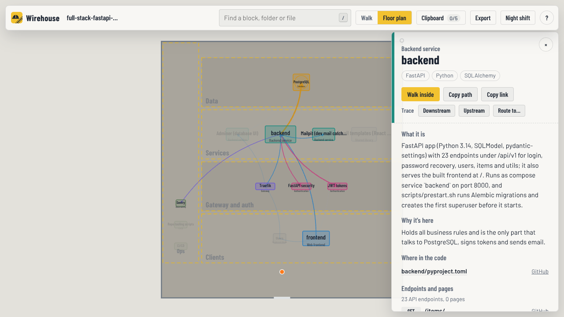Open the Route to... picker
Viewport: 564px width, 317px height.
[x=509, y=111]
